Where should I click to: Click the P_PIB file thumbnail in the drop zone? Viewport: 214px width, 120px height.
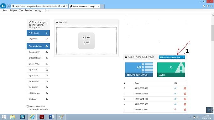tap(86, 41)
